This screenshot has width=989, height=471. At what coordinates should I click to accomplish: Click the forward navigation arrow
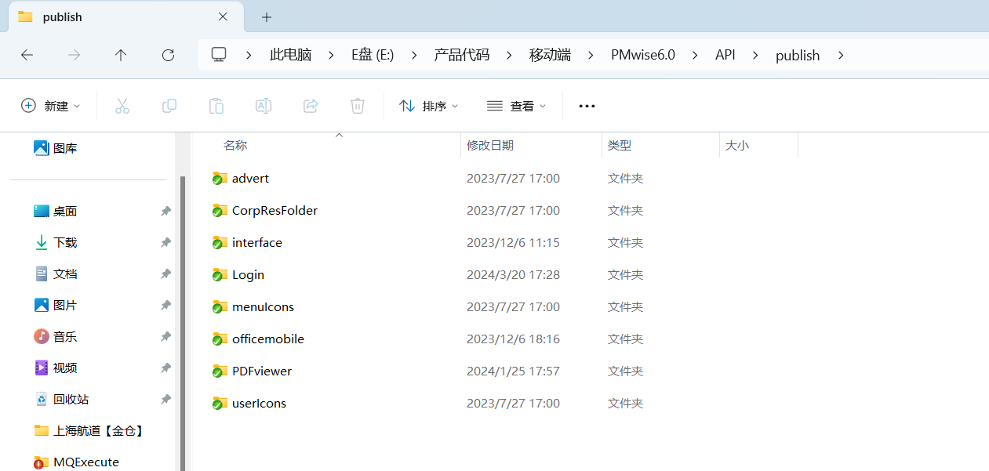point(74,55)
